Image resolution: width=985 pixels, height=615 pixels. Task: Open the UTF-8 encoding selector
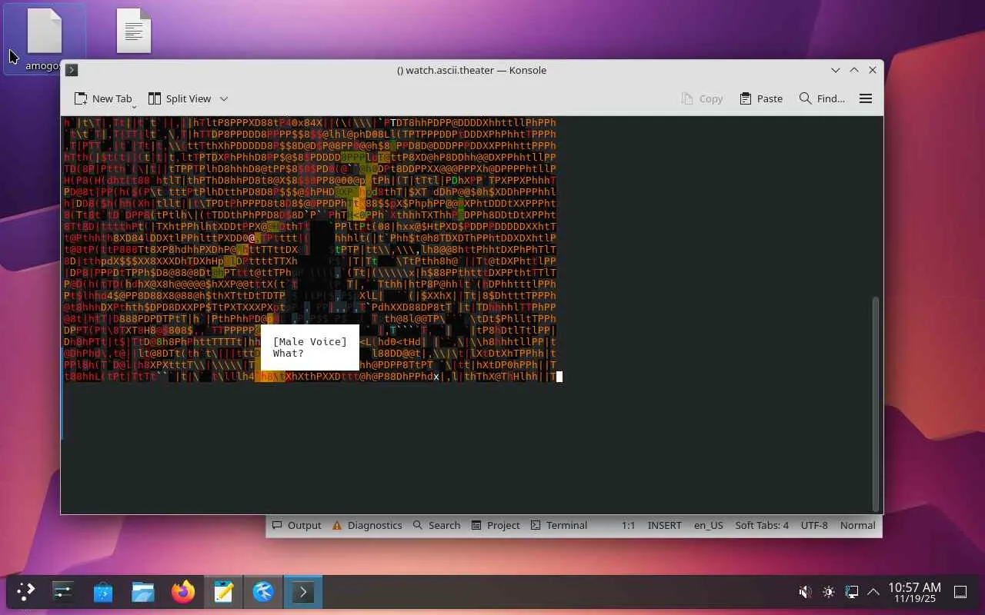click(814, 525)
